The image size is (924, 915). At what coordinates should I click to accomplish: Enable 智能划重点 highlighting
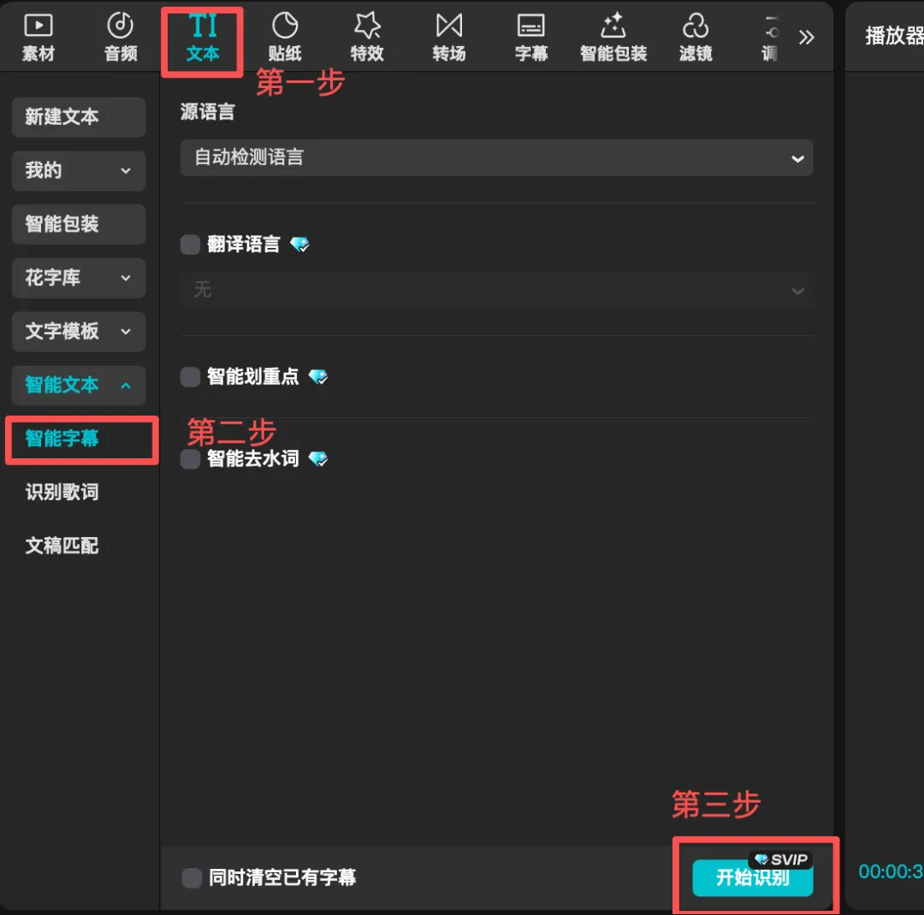click(190, 376)
